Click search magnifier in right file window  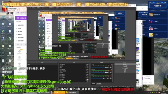(x=140, y=36)
